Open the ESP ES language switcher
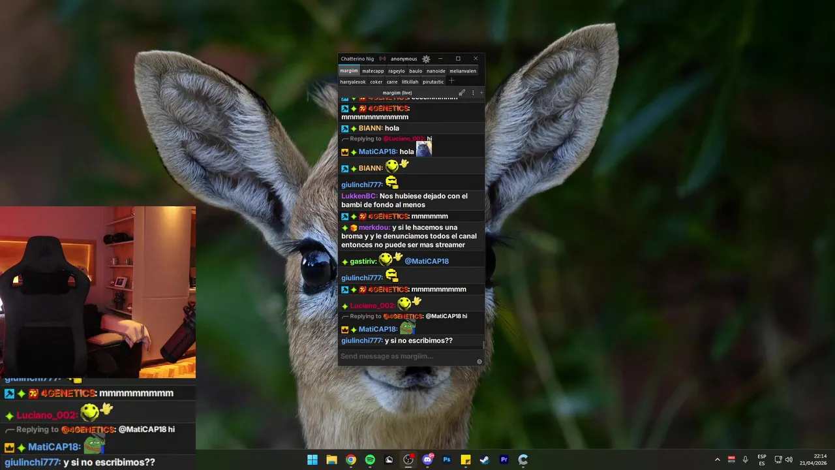The width and height of the screenshot is (835, 470). [x=762, y=460]
